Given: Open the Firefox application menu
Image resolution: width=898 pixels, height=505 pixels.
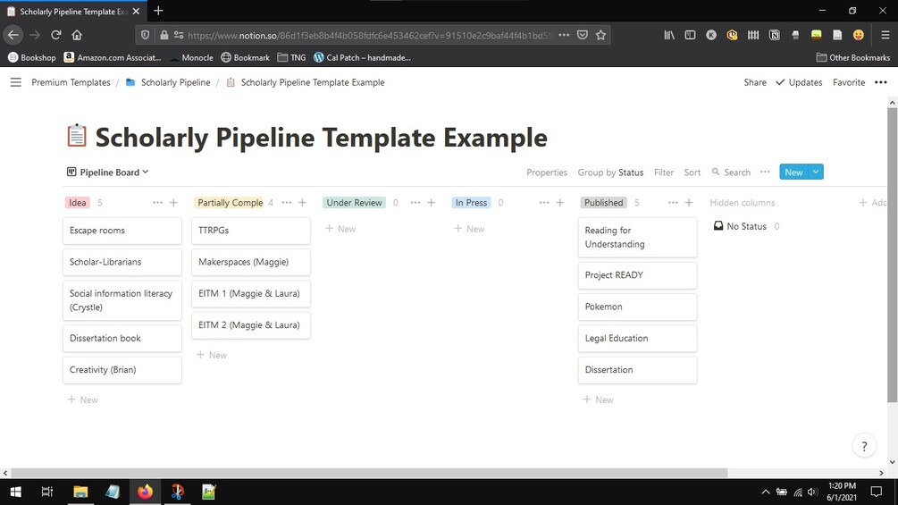Looking at the screenshot, I should point(885,35).
